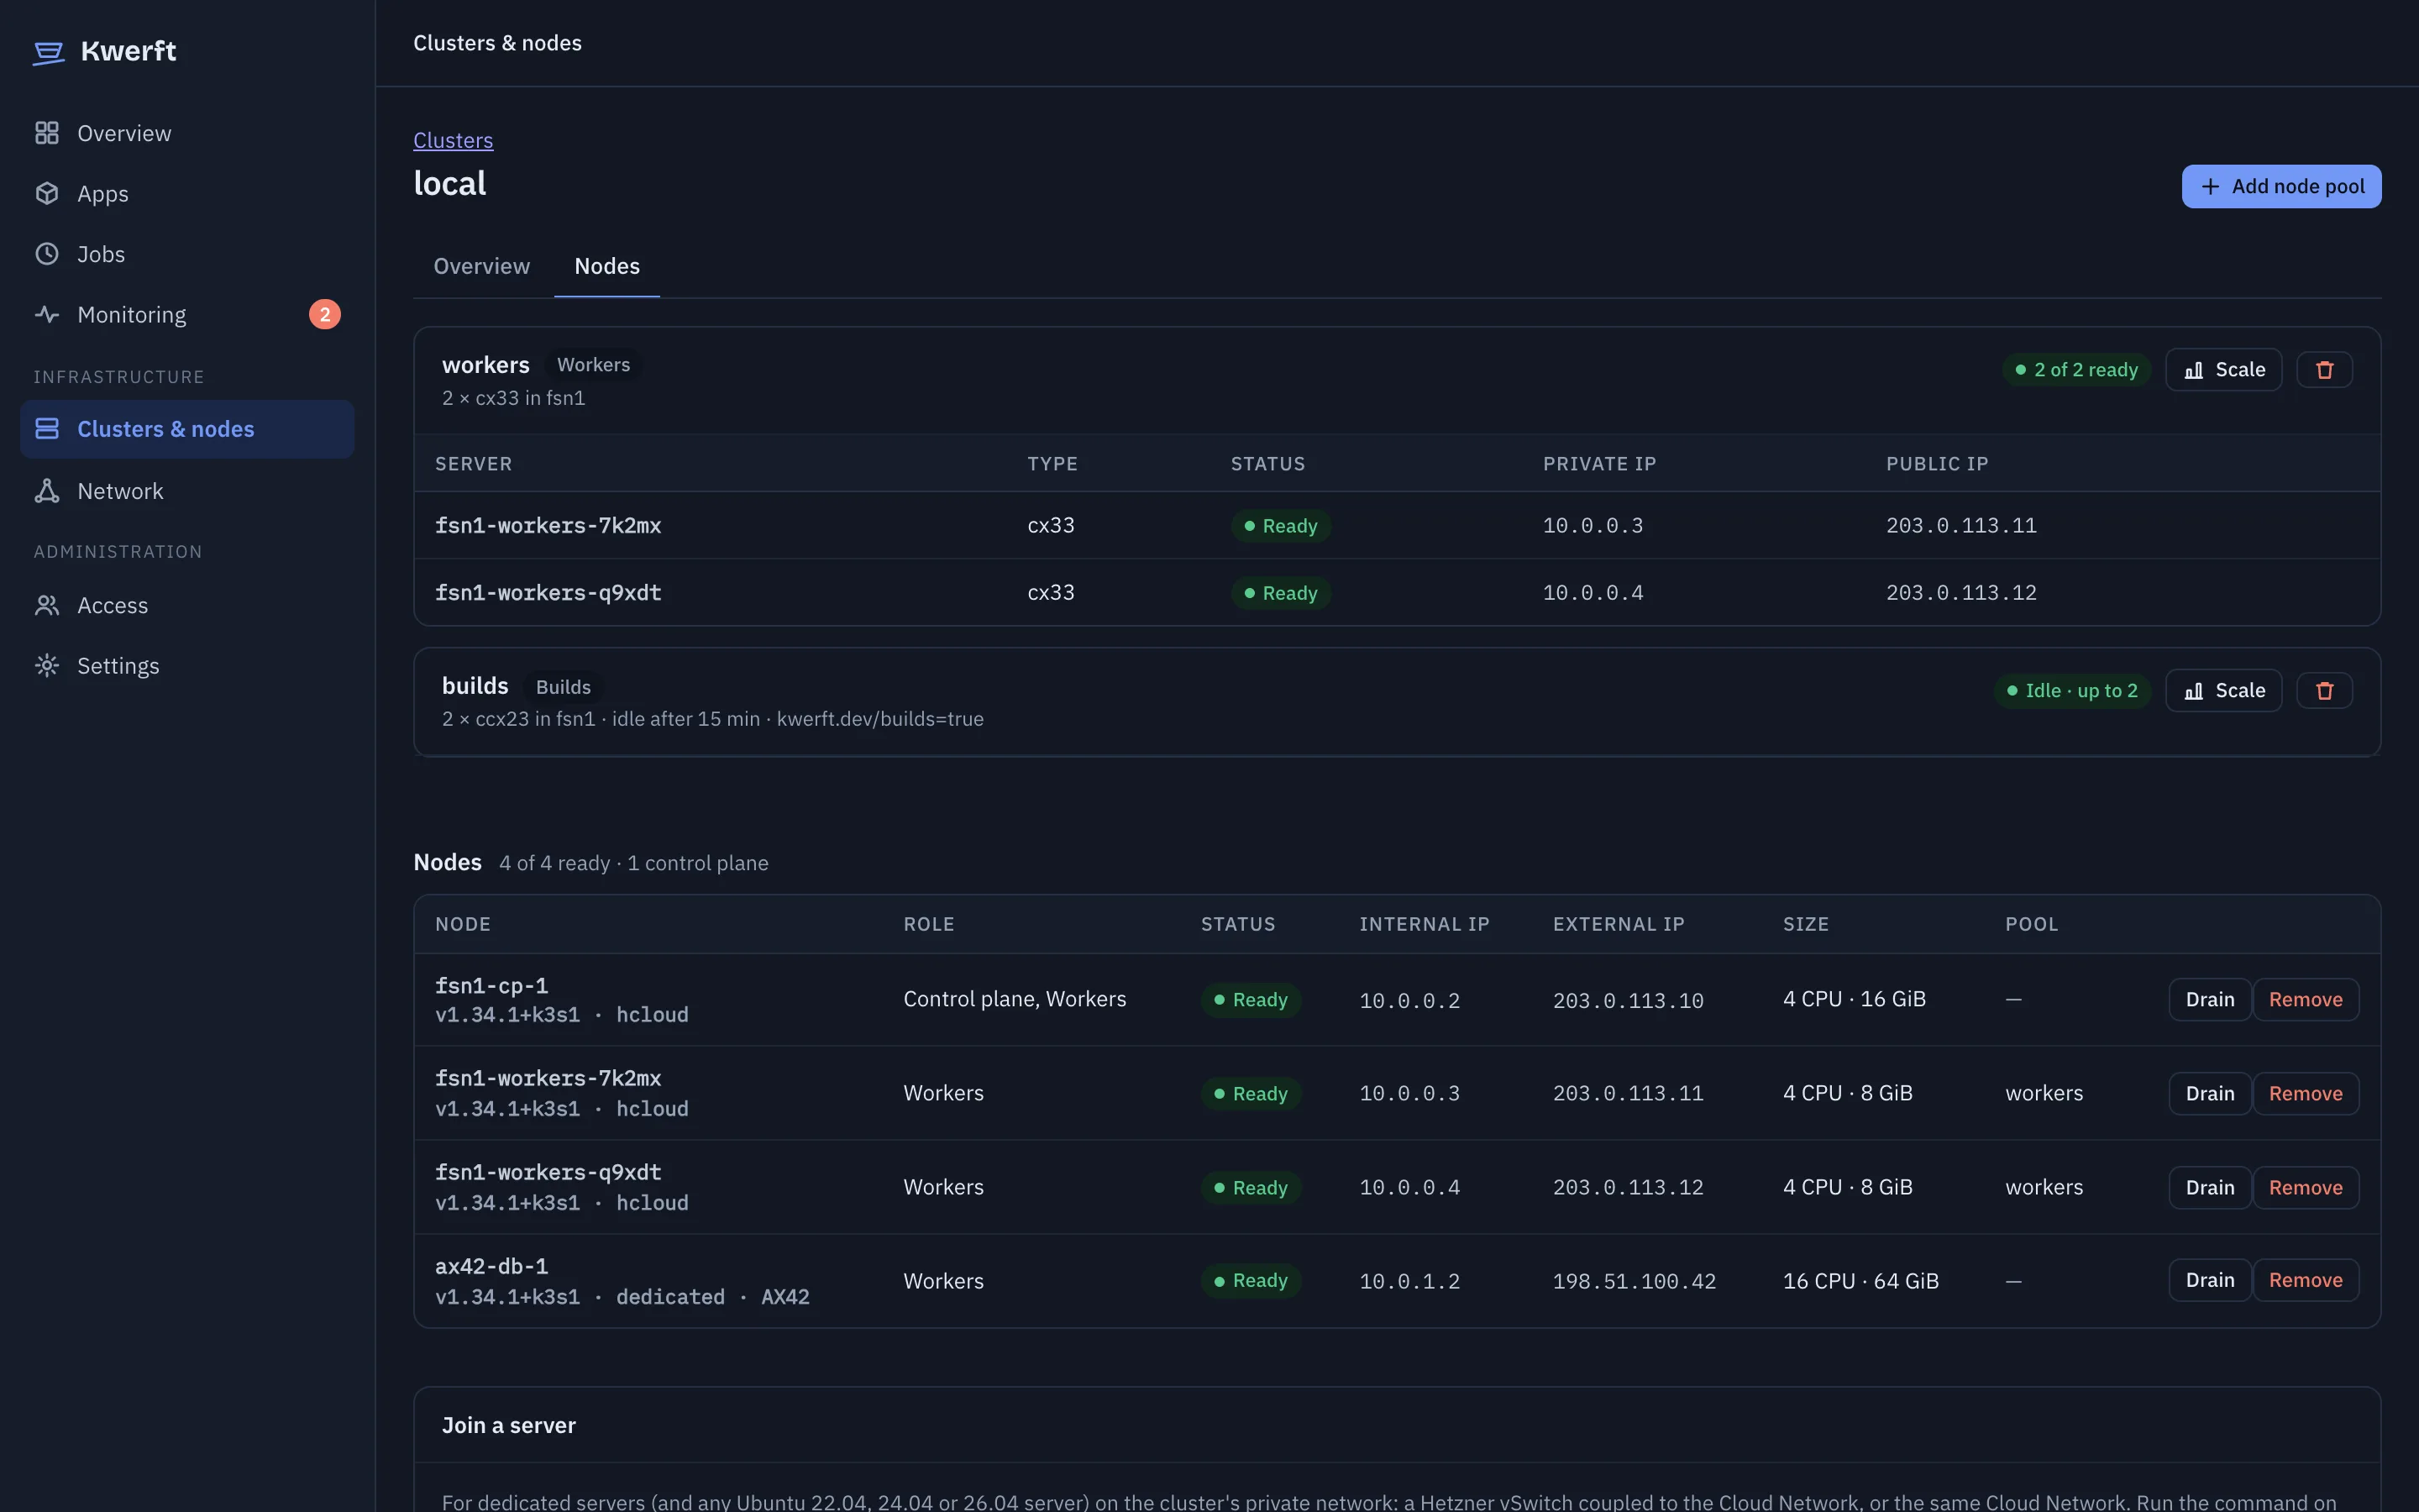Viewport: 2419px width, 1512px height.
Task: Scale the workers pool
Action: point(2224,370)
